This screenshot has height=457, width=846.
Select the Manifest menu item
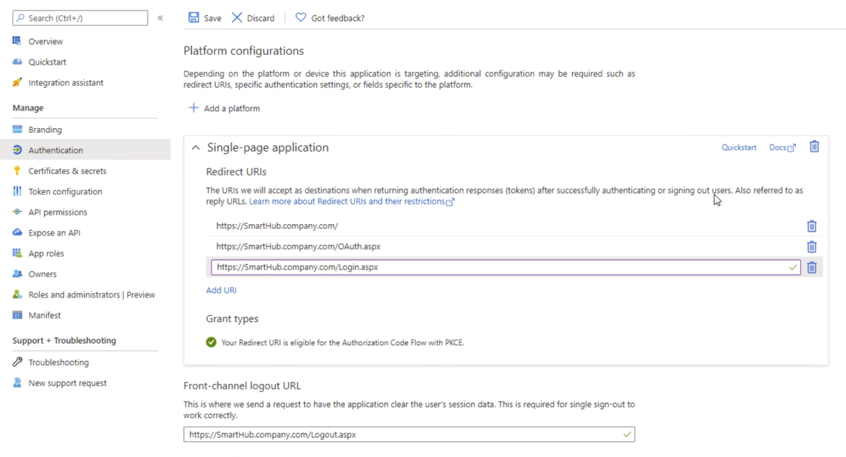pyautogui.click(x=44, y=315)
